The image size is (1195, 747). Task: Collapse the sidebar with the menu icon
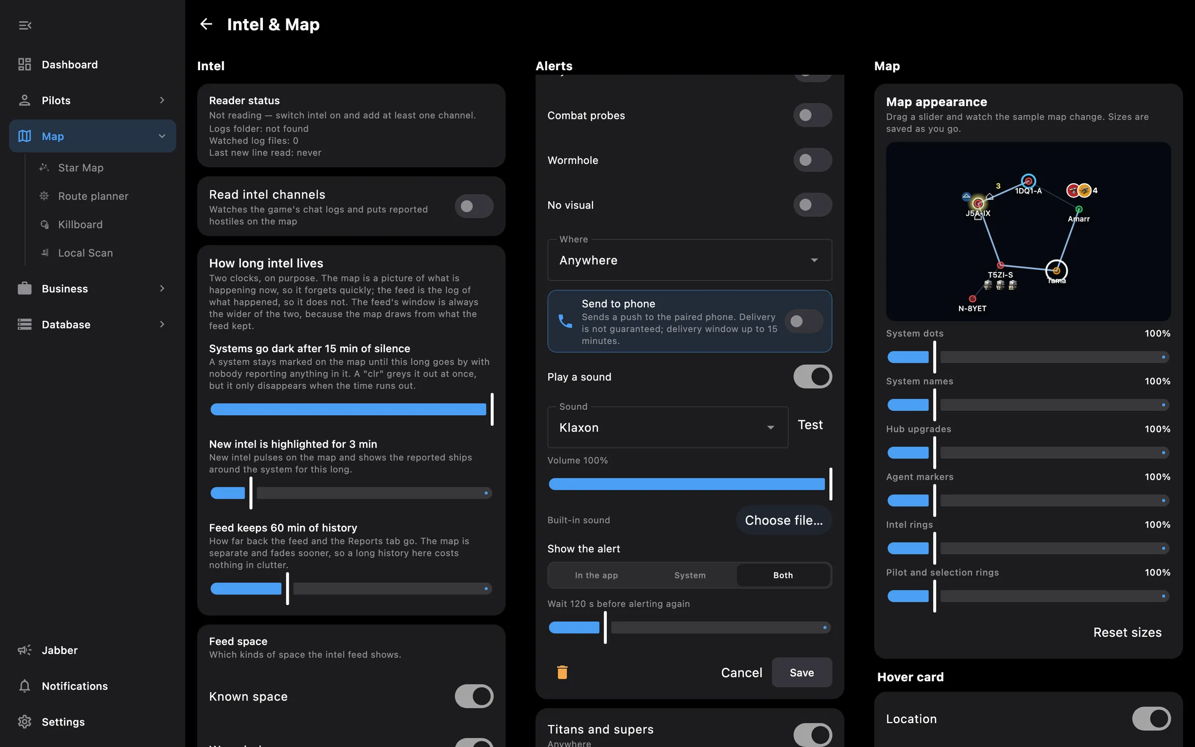(25, 25)
